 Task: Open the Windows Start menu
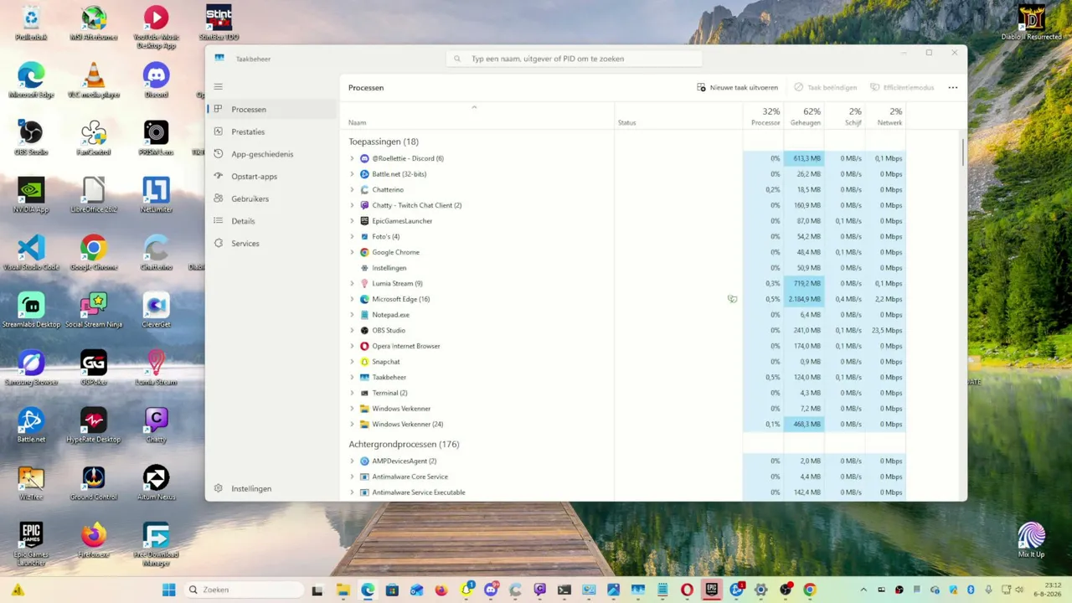pos(168,590)
